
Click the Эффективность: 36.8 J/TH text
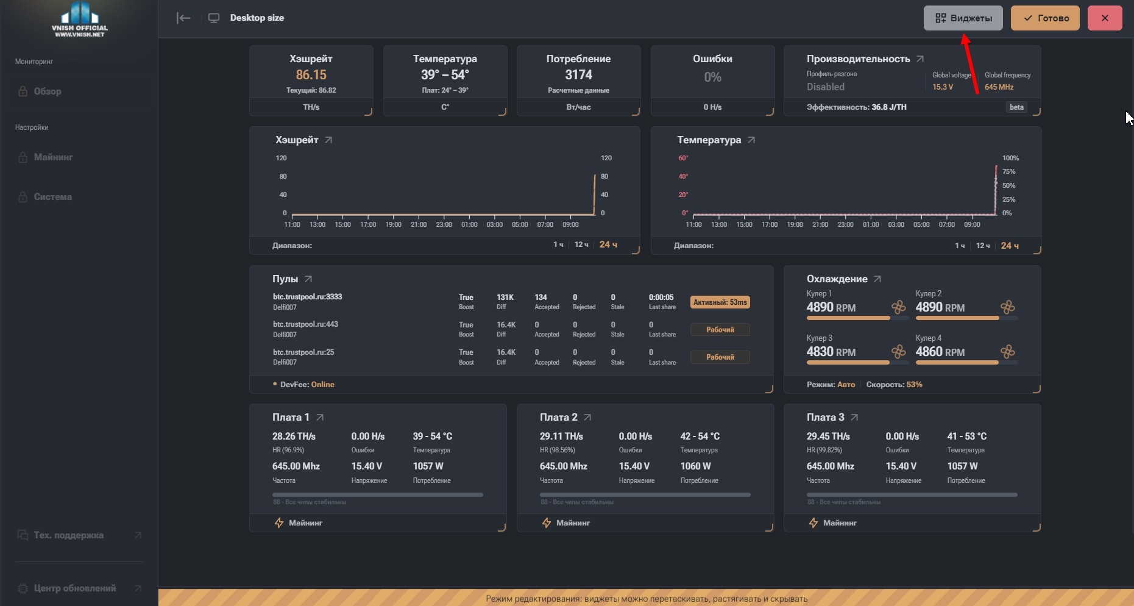[856, 107]
